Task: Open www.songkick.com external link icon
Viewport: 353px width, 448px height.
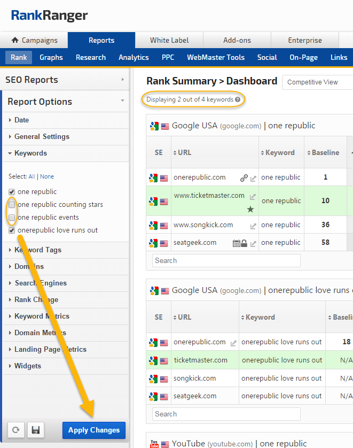Action: (x=253, y=226)
